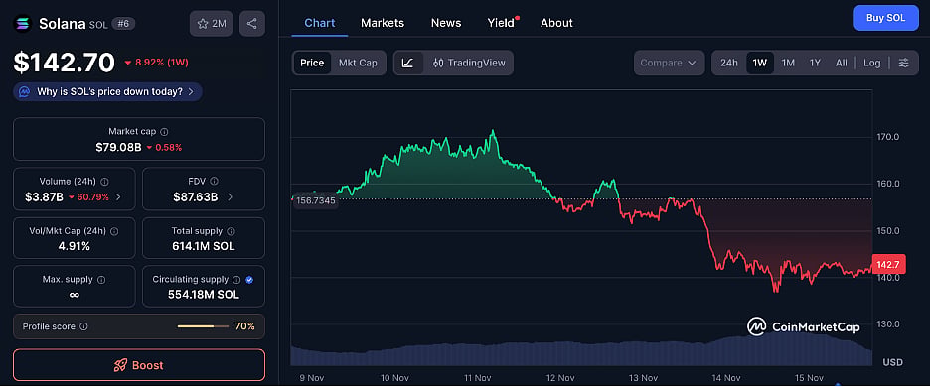
Task: Click the 14 Nov date on axis
Action: [726, 377]
